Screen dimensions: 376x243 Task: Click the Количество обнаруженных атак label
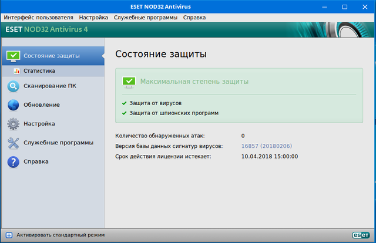point(160,136)
